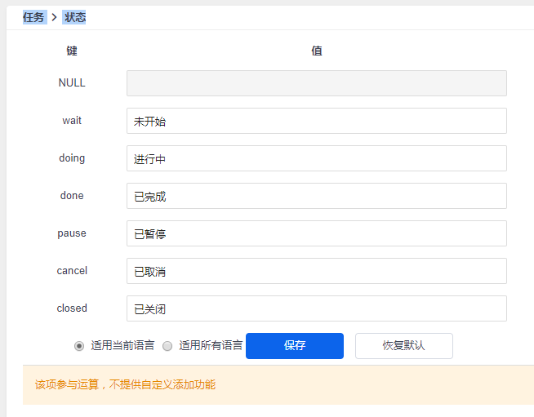Viewport: 534px width, 417px height.
Task: Click the 恢复默认 restore default button
Action: click(404, 346)
